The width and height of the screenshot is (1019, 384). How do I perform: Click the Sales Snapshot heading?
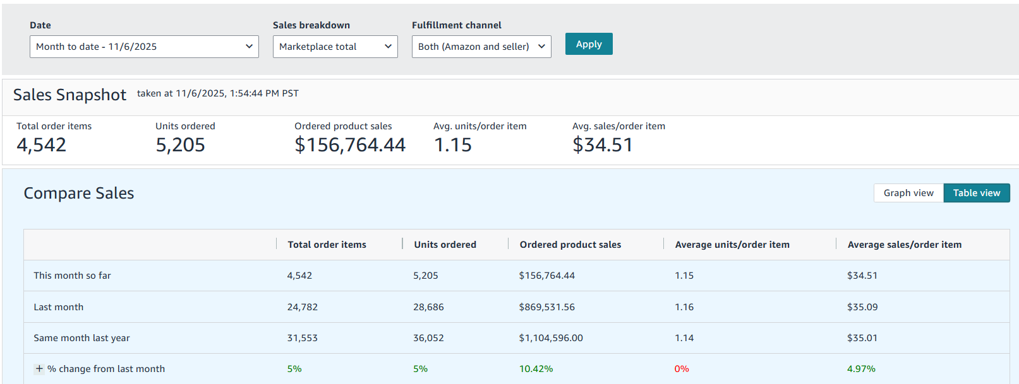[x=69, y=95]
